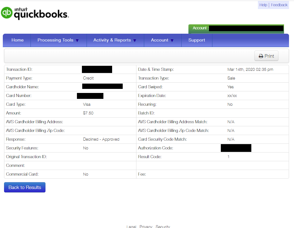Select the Card Swiped Yes value
Screen dimensions: 294x228
[230, 87]
